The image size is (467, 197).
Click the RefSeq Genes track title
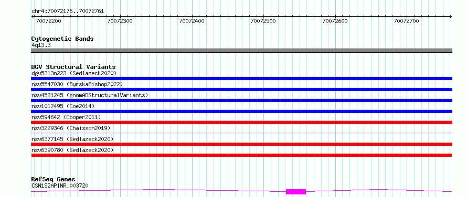tap(53, 180)
